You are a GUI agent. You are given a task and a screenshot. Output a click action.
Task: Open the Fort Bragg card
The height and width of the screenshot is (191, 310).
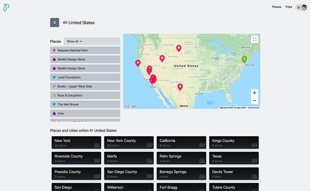181,187
